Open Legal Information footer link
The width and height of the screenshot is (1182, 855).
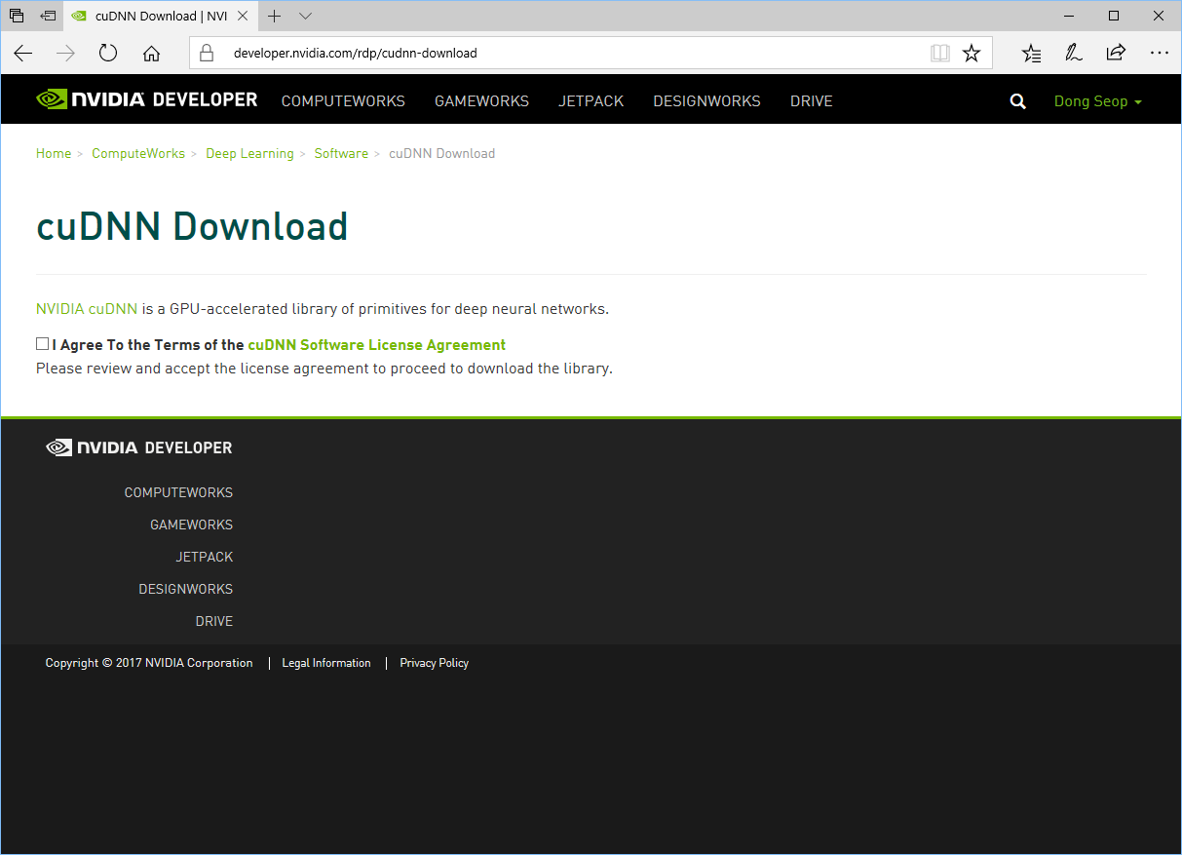326,663
